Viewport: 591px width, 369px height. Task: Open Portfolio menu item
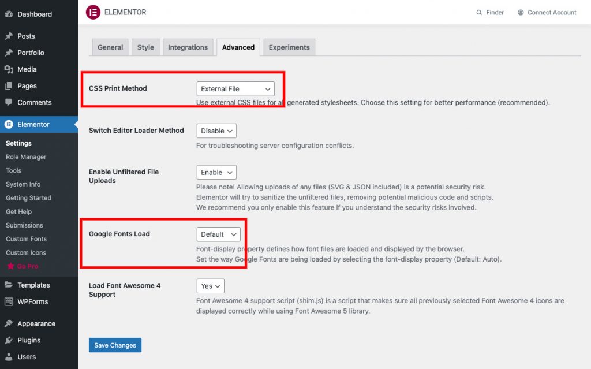(x=39, y=53)
